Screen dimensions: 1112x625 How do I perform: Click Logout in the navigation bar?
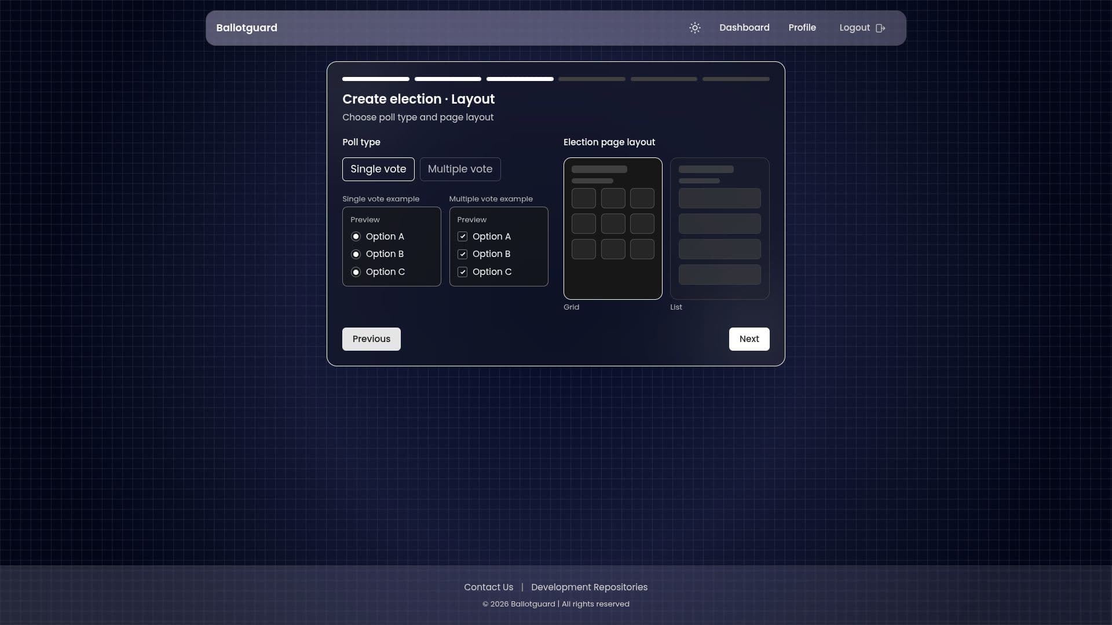click(855, 28)
